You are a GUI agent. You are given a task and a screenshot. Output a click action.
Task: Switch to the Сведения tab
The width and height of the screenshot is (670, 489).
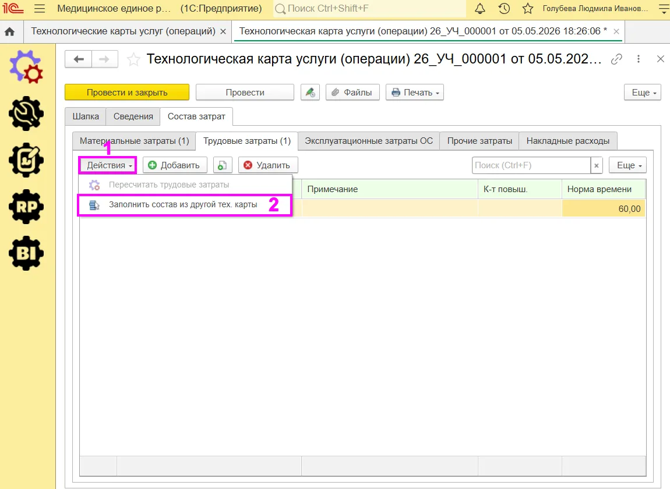pyautogui.click(x=133, y=116)
